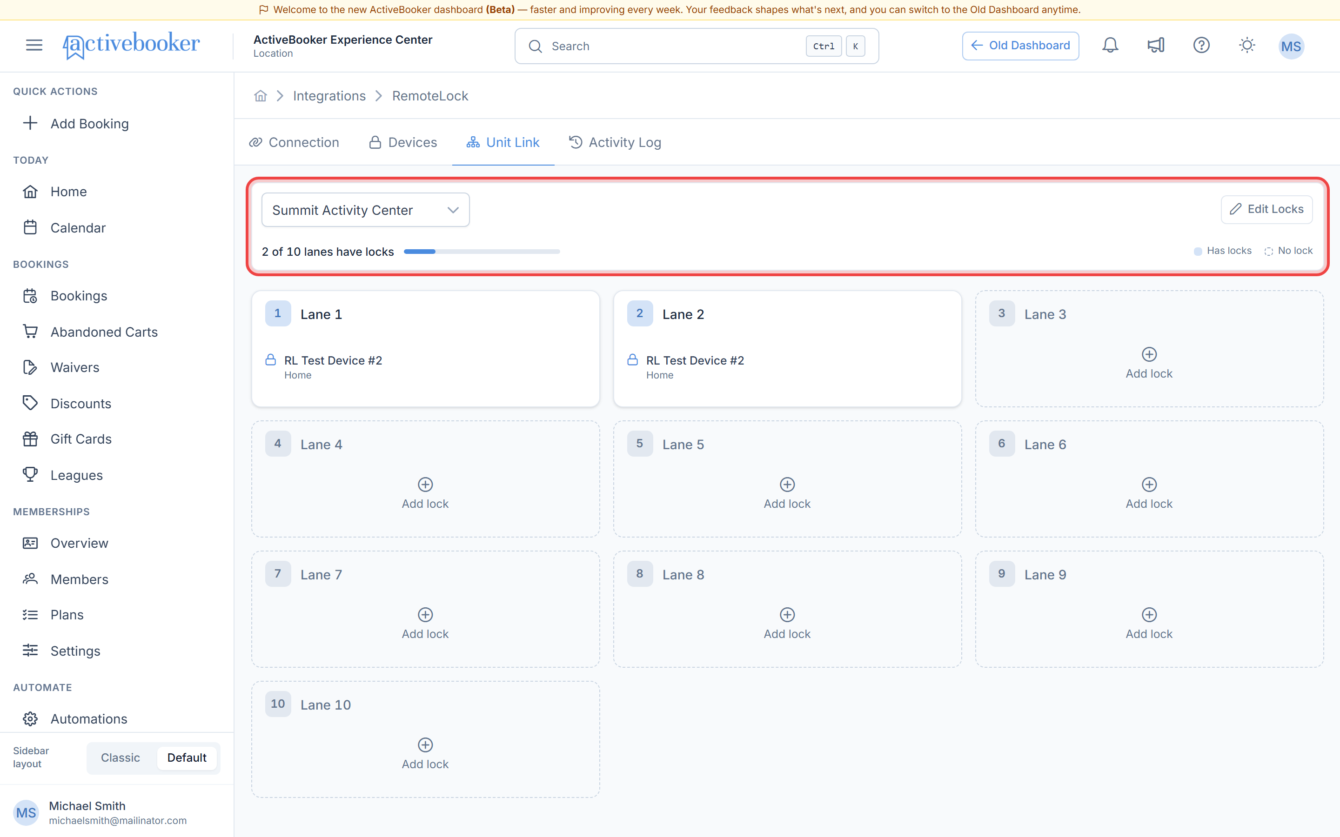
Task: Open the announcements megaphone icon
Action: click(1156, 46)
